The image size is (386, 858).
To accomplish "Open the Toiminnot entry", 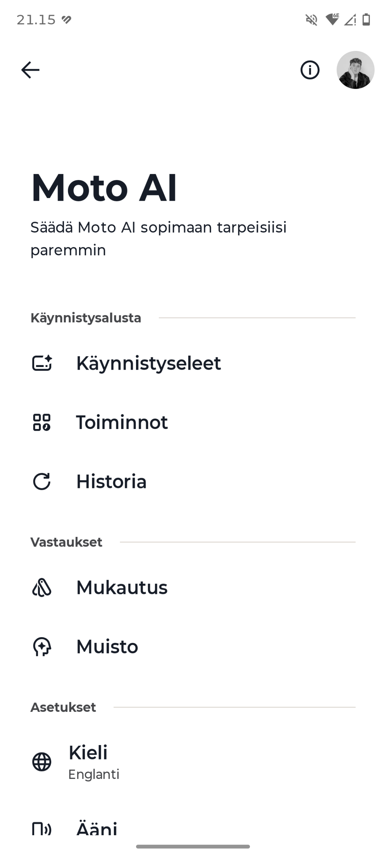I will coord(122,422).
